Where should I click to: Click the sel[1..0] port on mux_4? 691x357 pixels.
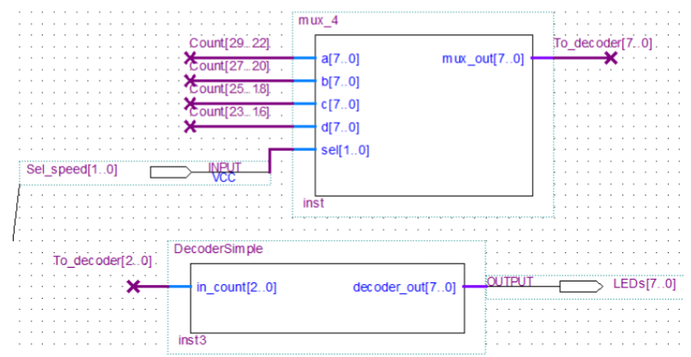[345, 150]
